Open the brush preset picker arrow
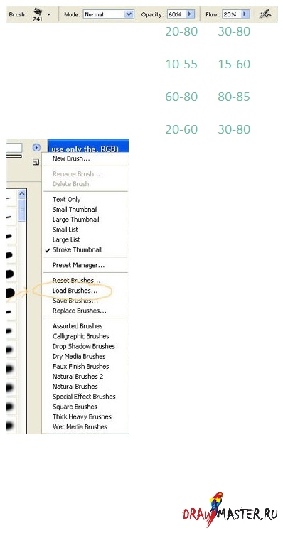283x533 pixels. (48, 14)
